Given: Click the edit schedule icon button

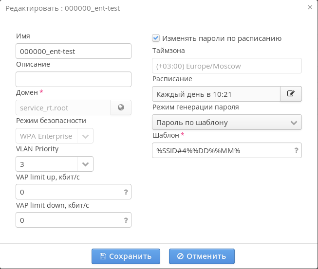Looking at the screenshot, I should [291, 94].
